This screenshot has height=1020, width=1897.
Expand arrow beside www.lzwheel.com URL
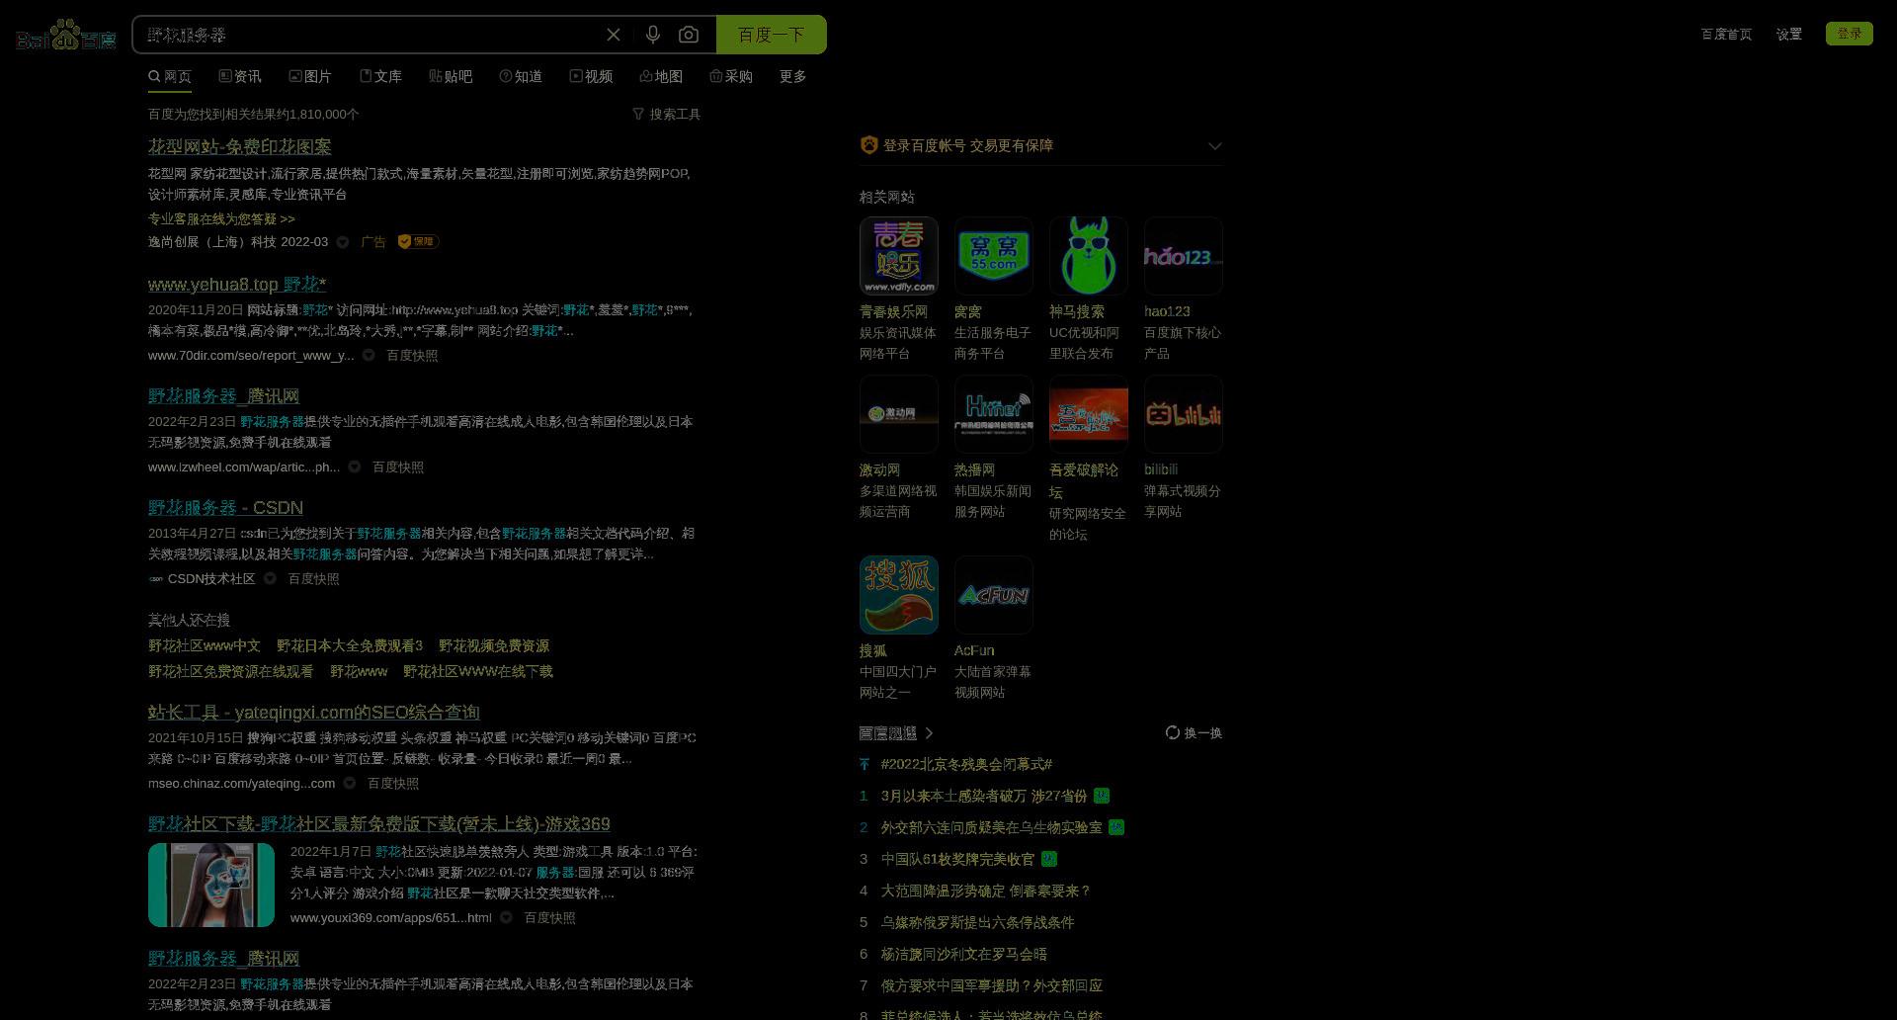(355, 467)
